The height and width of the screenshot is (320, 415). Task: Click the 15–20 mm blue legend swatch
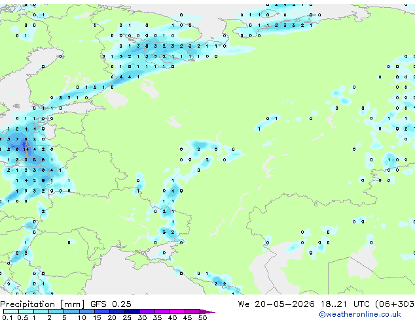point(102,312)
